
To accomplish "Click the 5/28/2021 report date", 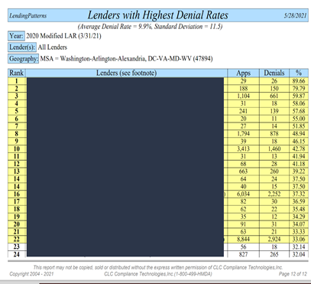I will 295,16.
